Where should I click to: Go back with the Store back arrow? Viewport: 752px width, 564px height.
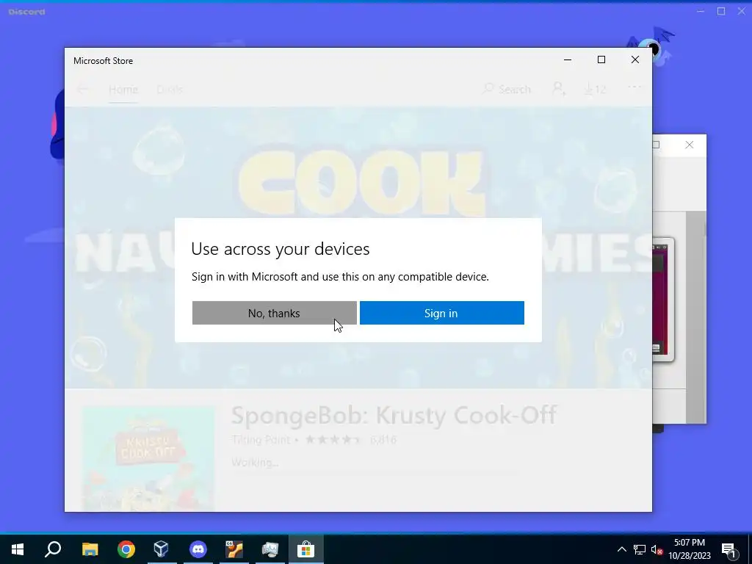coord(83,89)
